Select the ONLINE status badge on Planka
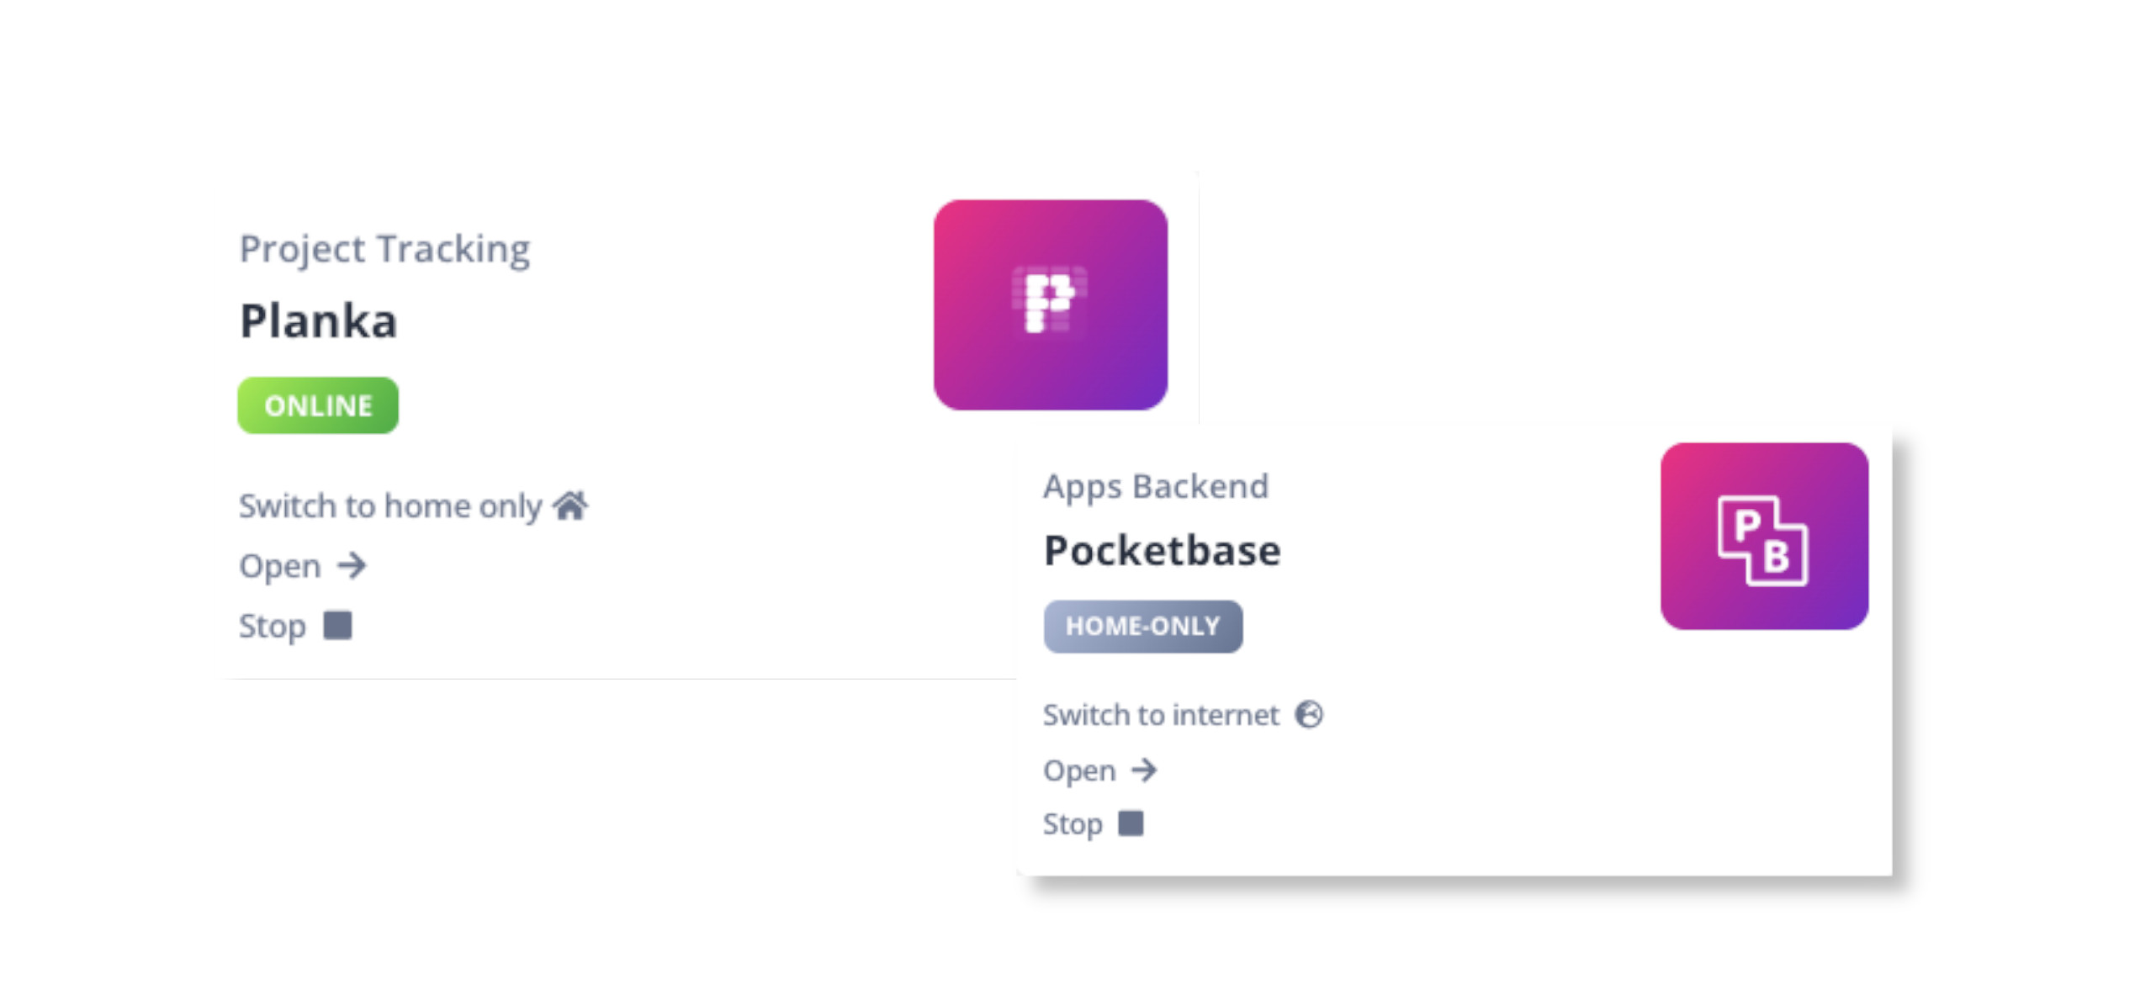2135x1006 pixels. point(319,405)
